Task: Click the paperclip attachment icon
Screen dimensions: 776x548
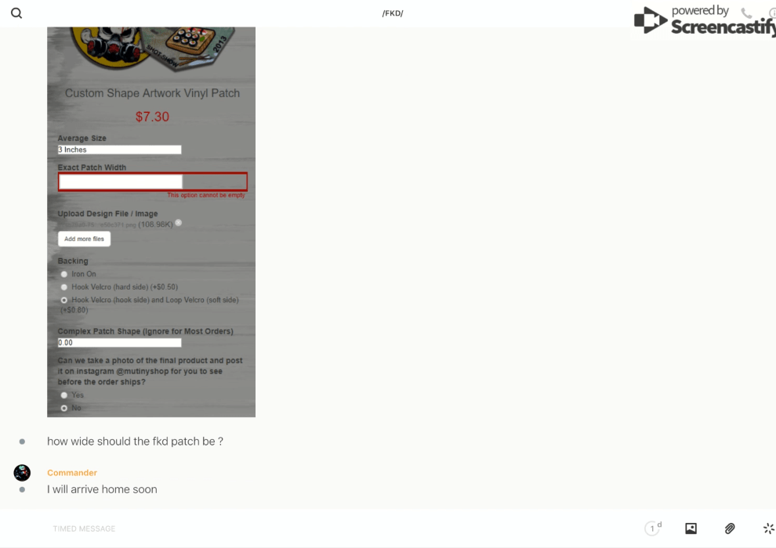Action: click(x=730, y=528)
